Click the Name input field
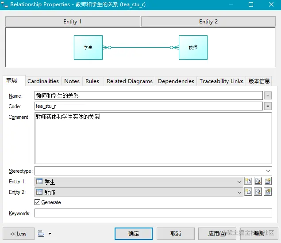281x243 pixels. tap(149, 95)
